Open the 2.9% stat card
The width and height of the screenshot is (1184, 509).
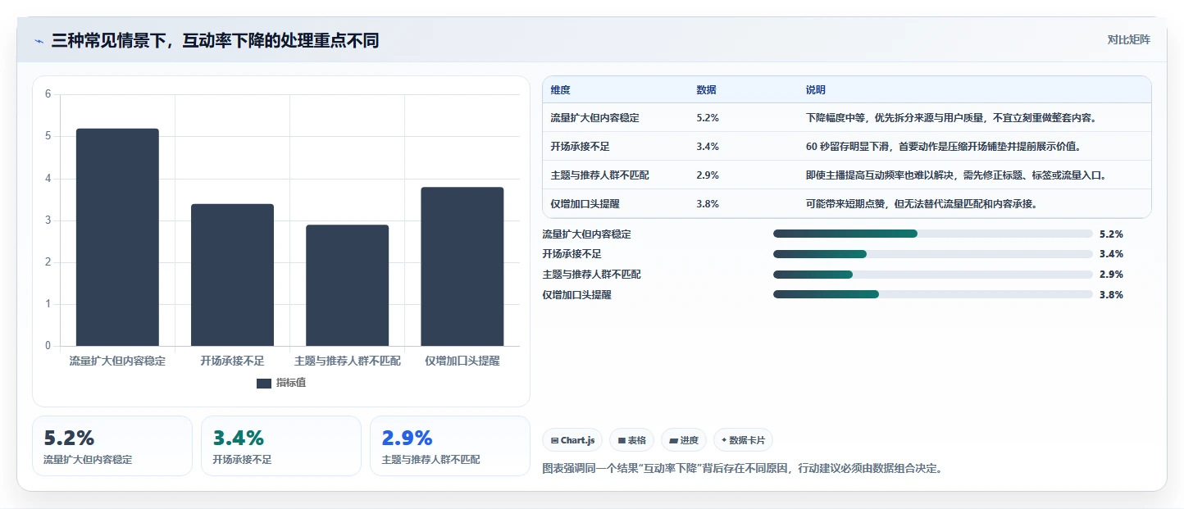pyautogui.click(x=450, y=446)
